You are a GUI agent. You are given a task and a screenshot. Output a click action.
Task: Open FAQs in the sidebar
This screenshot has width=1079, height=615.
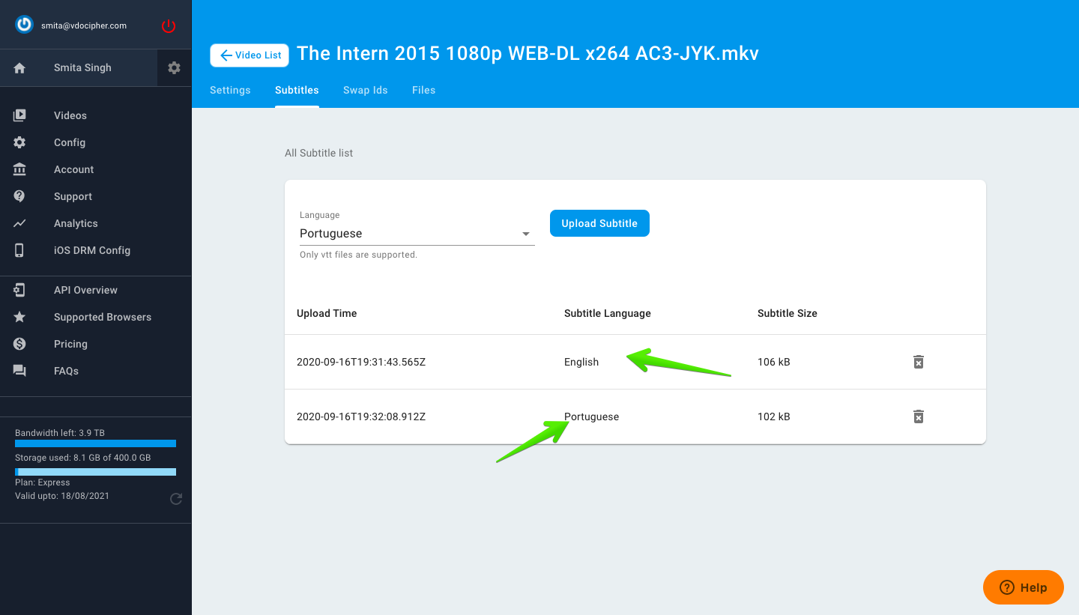(66, 371)
